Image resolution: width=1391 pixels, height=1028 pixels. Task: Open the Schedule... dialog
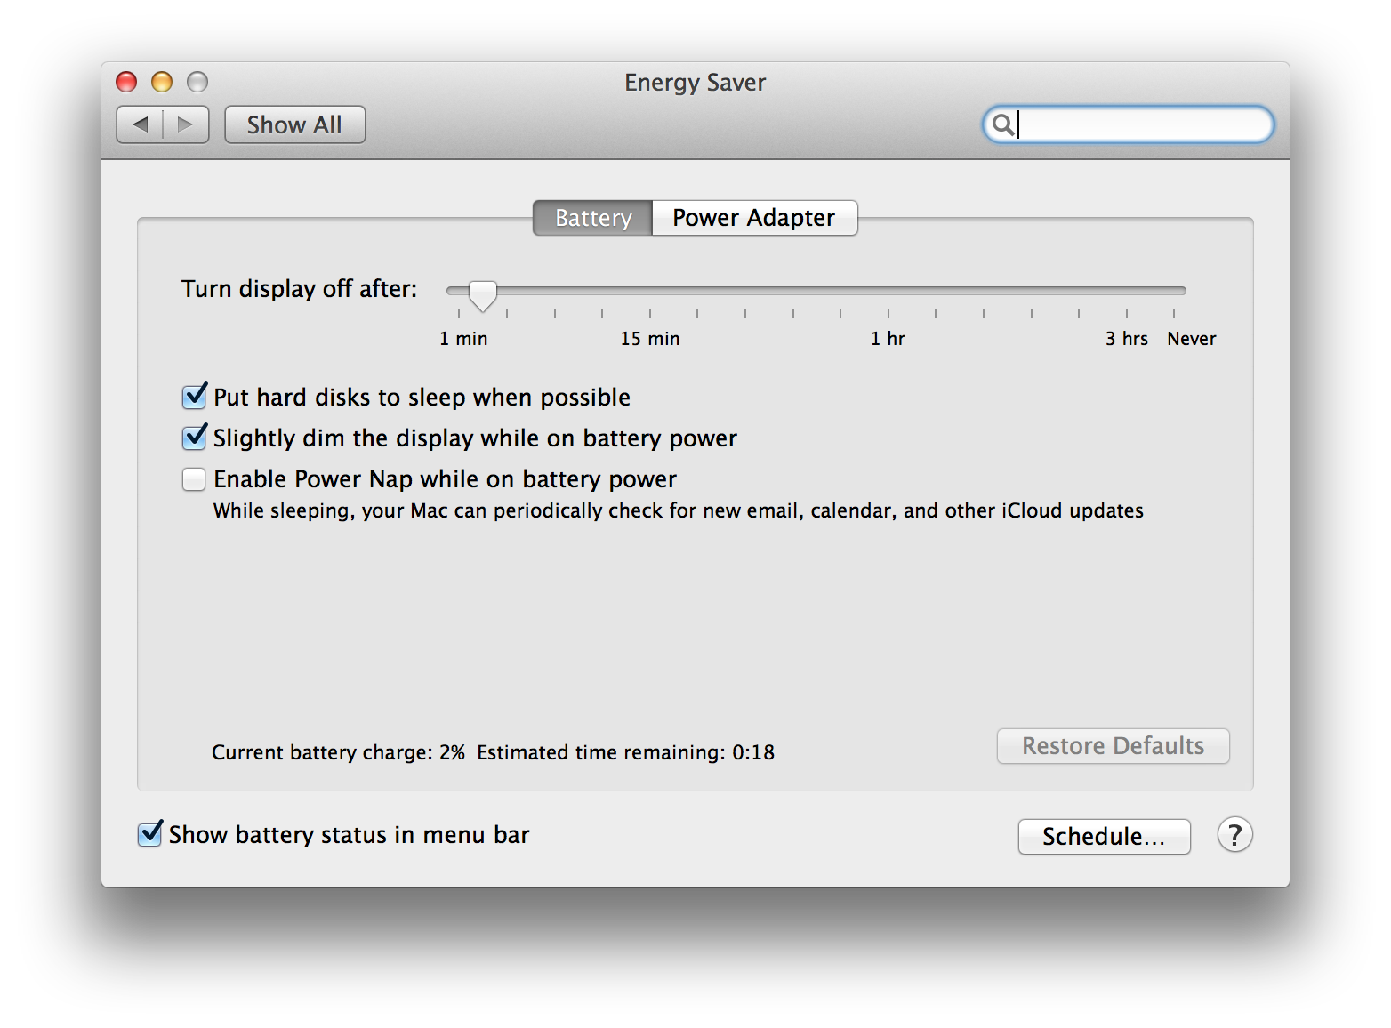point(1104,836)
